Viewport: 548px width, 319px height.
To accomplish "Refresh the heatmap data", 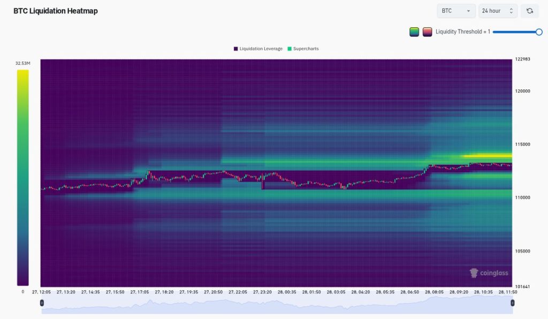I will tap(529, 11).
